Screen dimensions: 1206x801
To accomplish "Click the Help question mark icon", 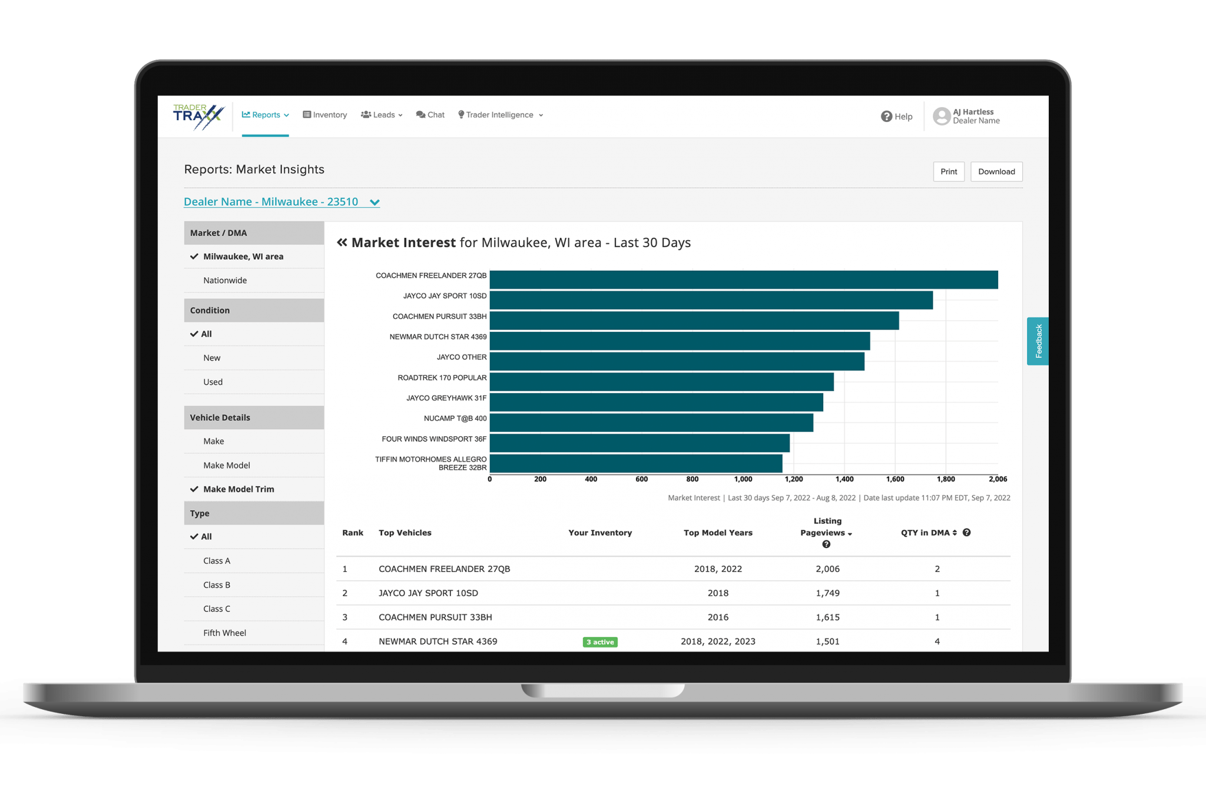I will coord(886,117).
